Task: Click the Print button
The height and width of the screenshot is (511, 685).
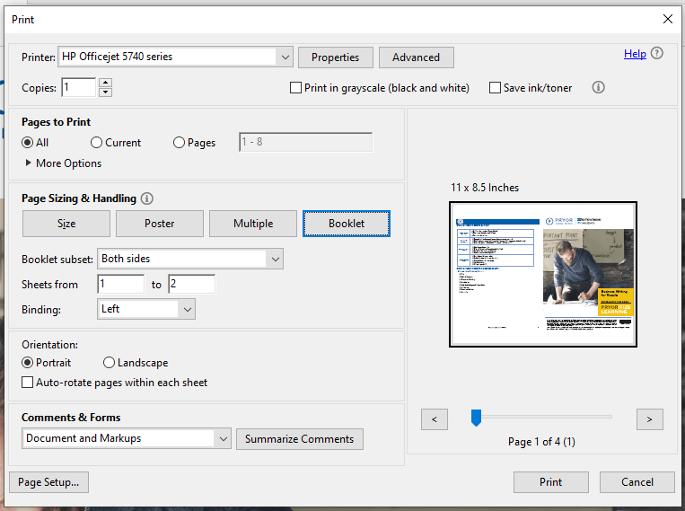Action: 550,482
